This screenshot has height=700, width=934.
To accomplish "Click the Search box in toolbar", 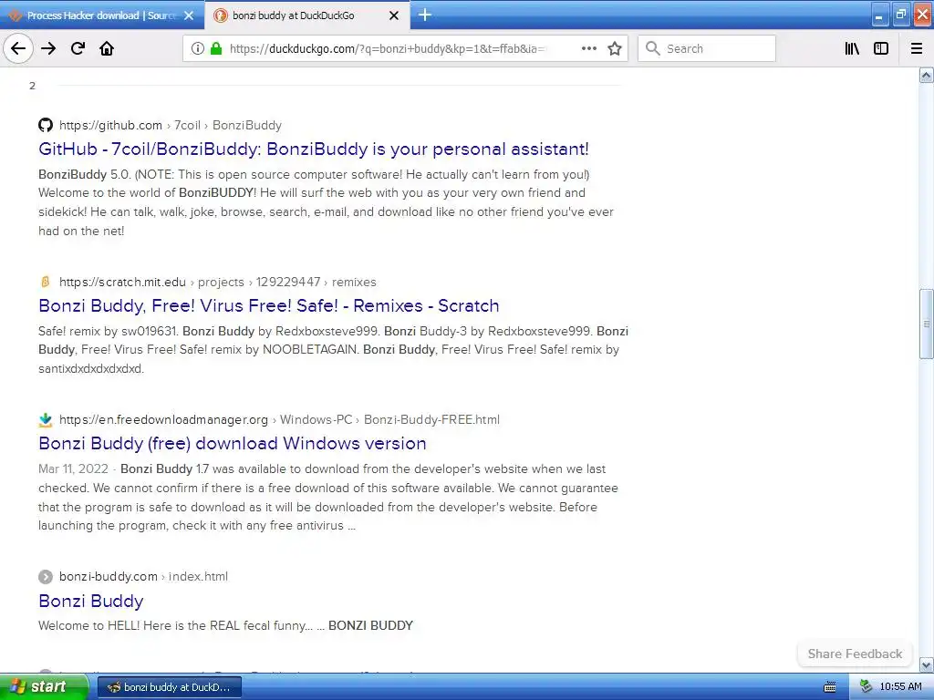I will point(707,48).
